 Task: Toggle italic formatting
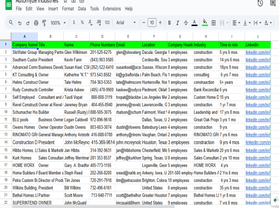[x=177, y=23]
